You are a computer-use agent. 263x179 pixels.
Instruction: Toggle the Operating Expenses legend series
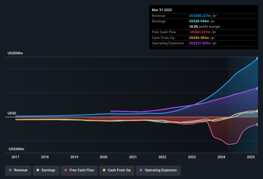(158, 170)
